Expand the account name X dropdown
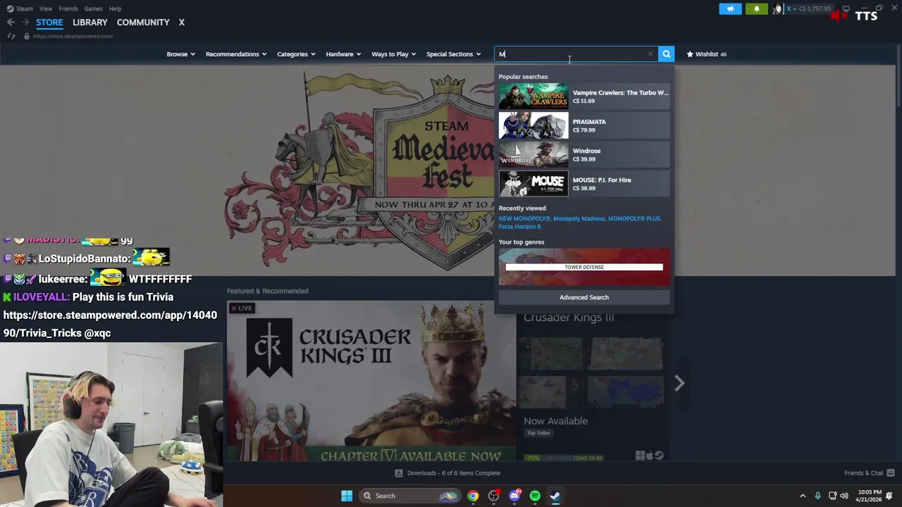This screenshot has height=507, width=902. coord(791,8)
